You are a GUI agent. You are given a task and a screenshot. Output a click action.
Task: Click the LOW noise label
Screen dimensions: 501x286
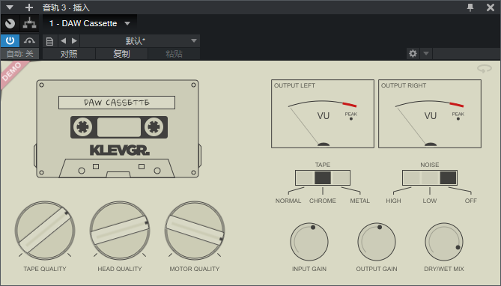tap(430, 201)
